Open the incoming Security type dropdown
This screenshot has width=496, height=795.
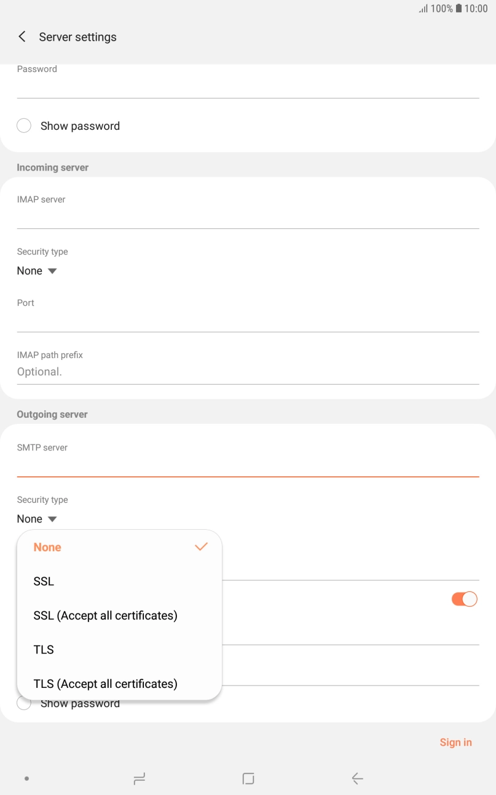(x=37, y=271)
